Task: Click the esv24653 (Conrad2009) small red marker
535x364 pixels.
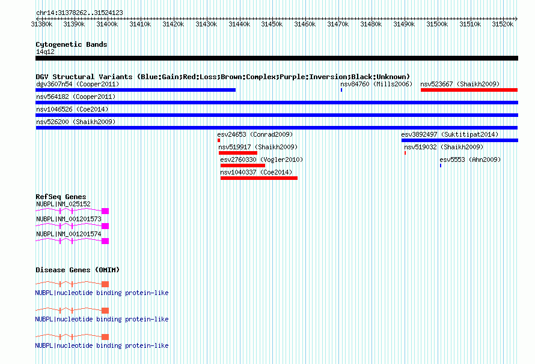Action: (219, 140)
